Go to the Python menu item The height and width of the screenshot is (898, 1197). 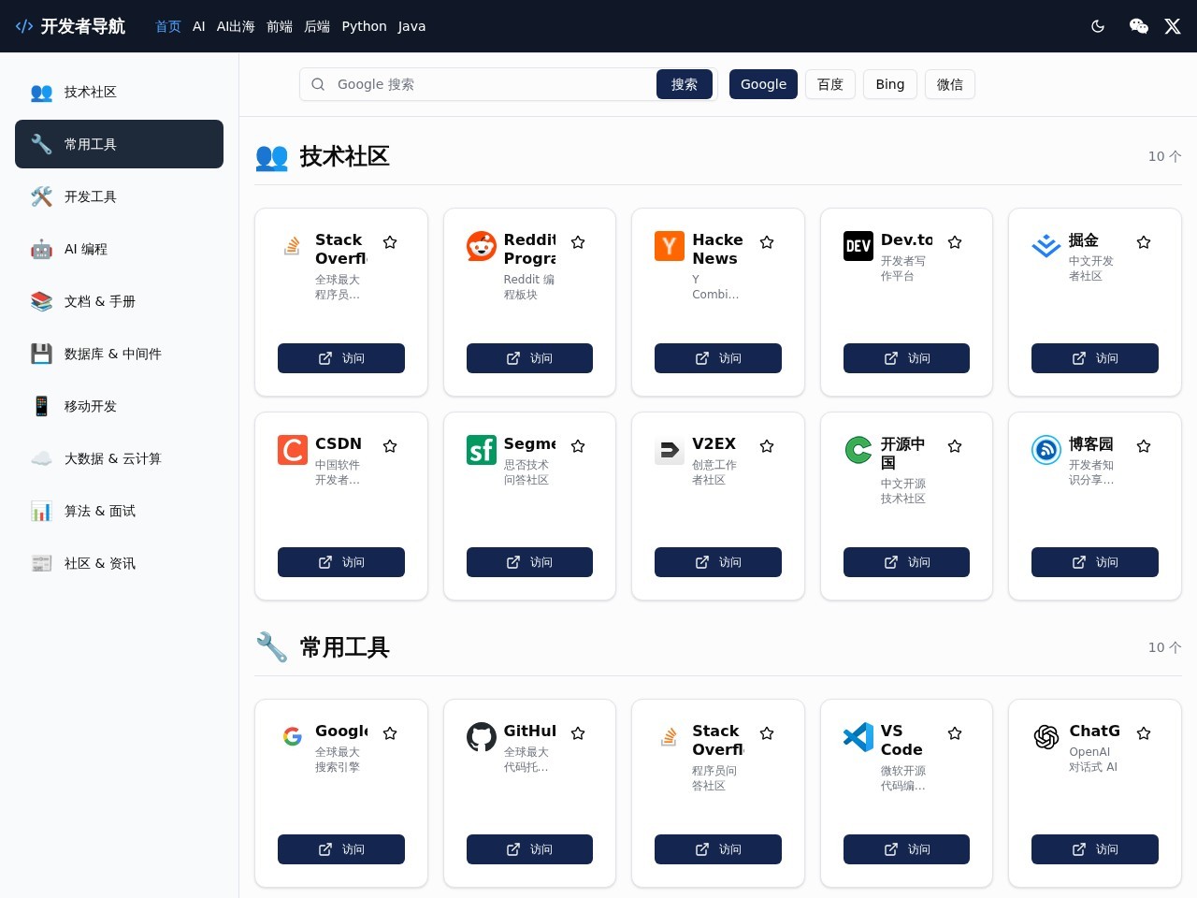(x=364, y=26)
